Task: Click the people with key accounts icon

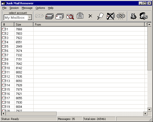Action: [143, 16]
